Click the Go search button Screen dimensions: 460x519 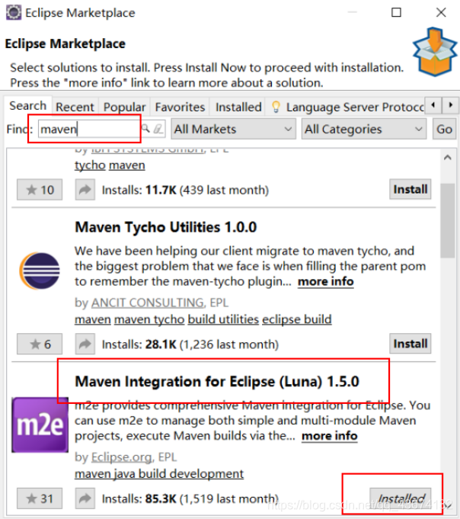click(444, 129)
